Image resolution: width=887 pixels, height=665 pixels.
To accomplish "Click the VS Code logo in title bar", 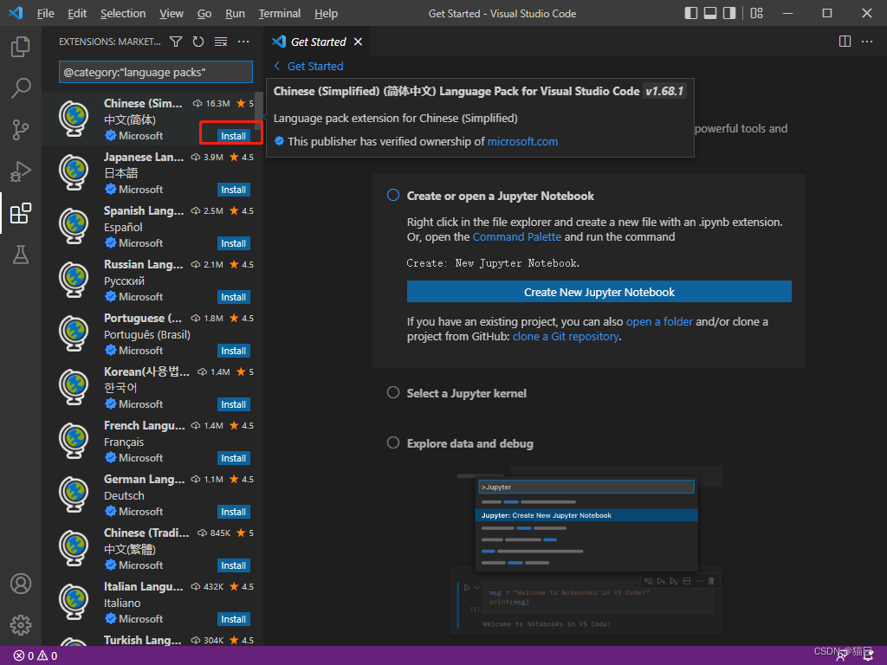I will point(16,13).
